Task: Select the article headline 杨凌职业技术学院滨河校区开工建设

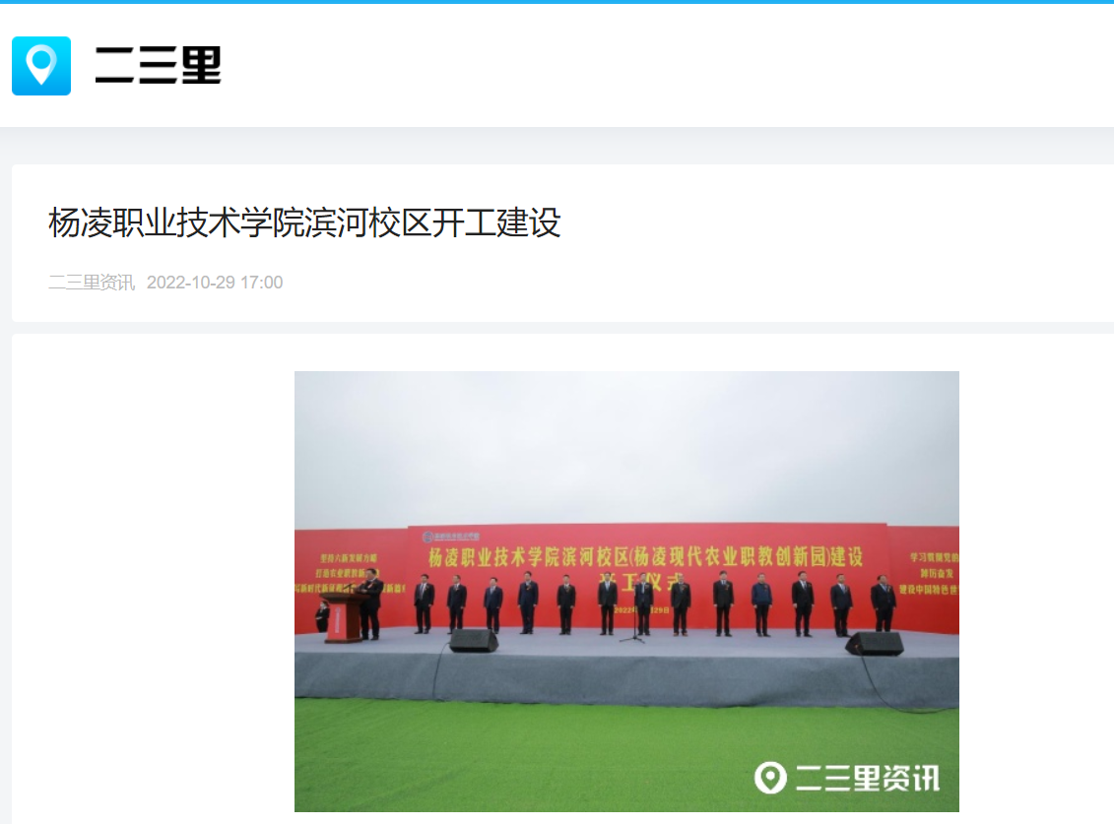Action: pyautogui.click(x=304, y=222)
